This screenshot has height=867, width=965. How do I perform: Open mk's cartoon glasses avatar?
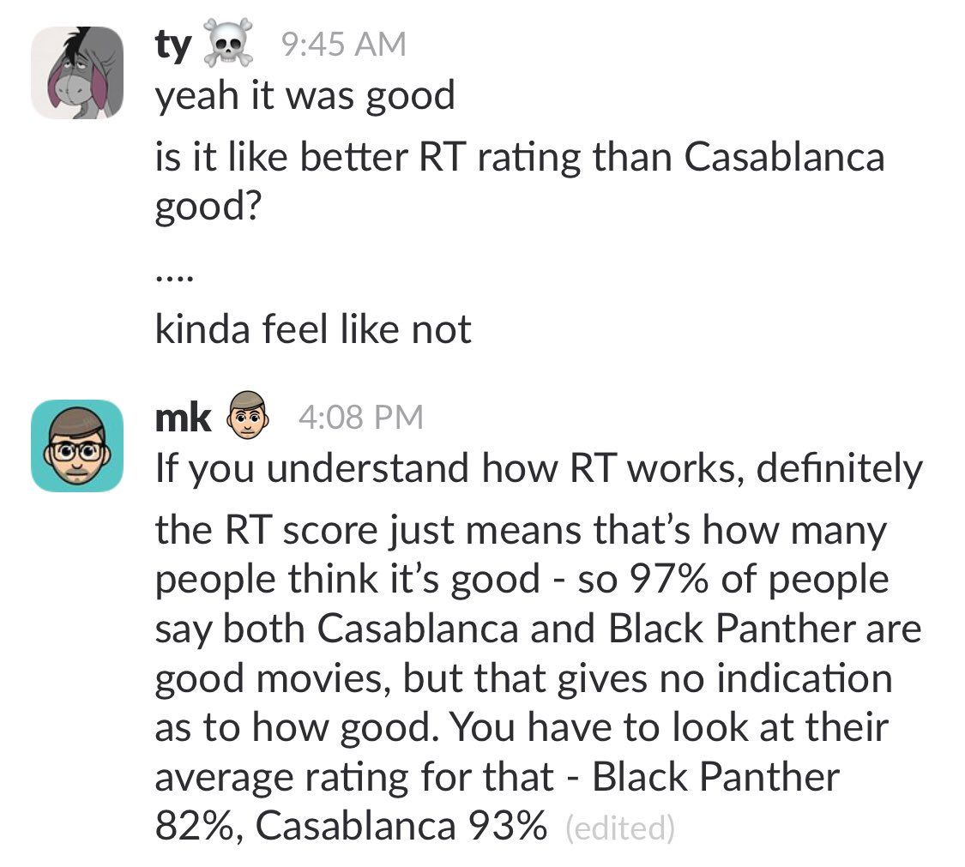77,445
